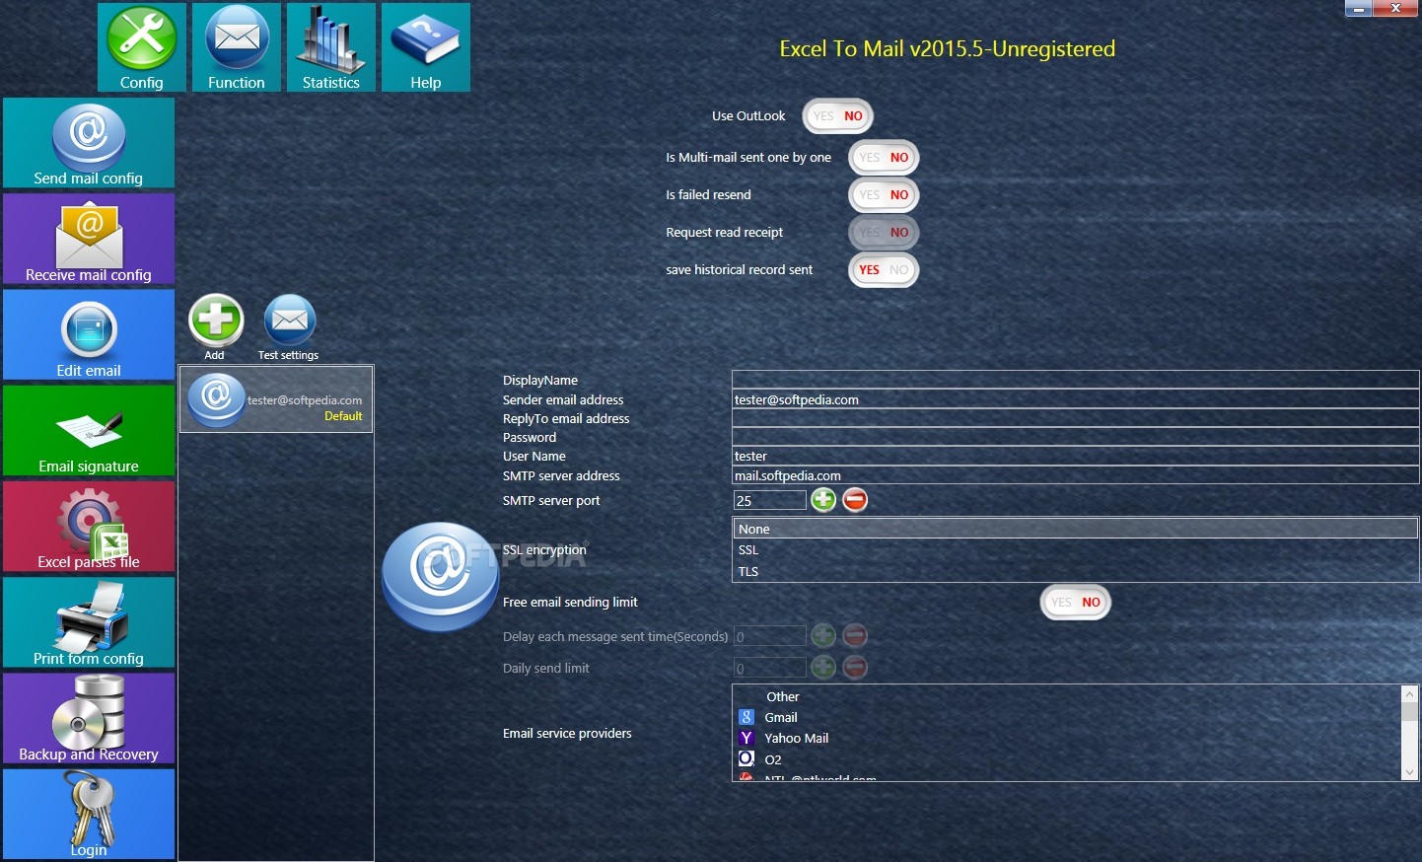Screen dimensions: 1422x862
Task: Choose Other email service provider
Action: pos(1067,696)
